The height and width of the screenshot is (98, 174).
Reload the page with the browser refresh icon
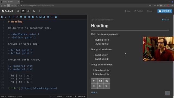click(x=15, y=5)
